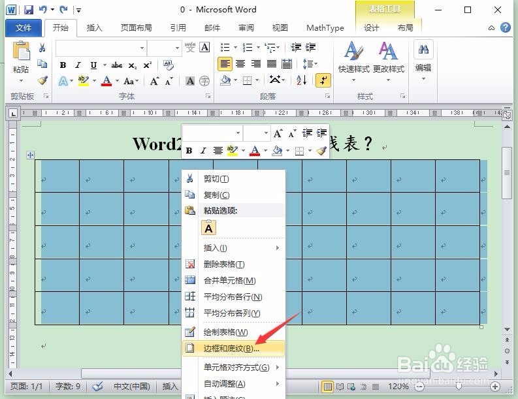Apply Subscript formatting icon
This screenshot has height=399, width=518.
132,65
